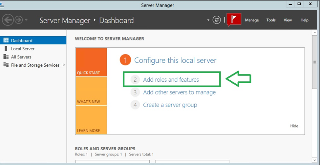Image resolution: width=320 pixels, height=165 pixels.
Task: Click the orange step 1 circle
Action: pos(125,60)
